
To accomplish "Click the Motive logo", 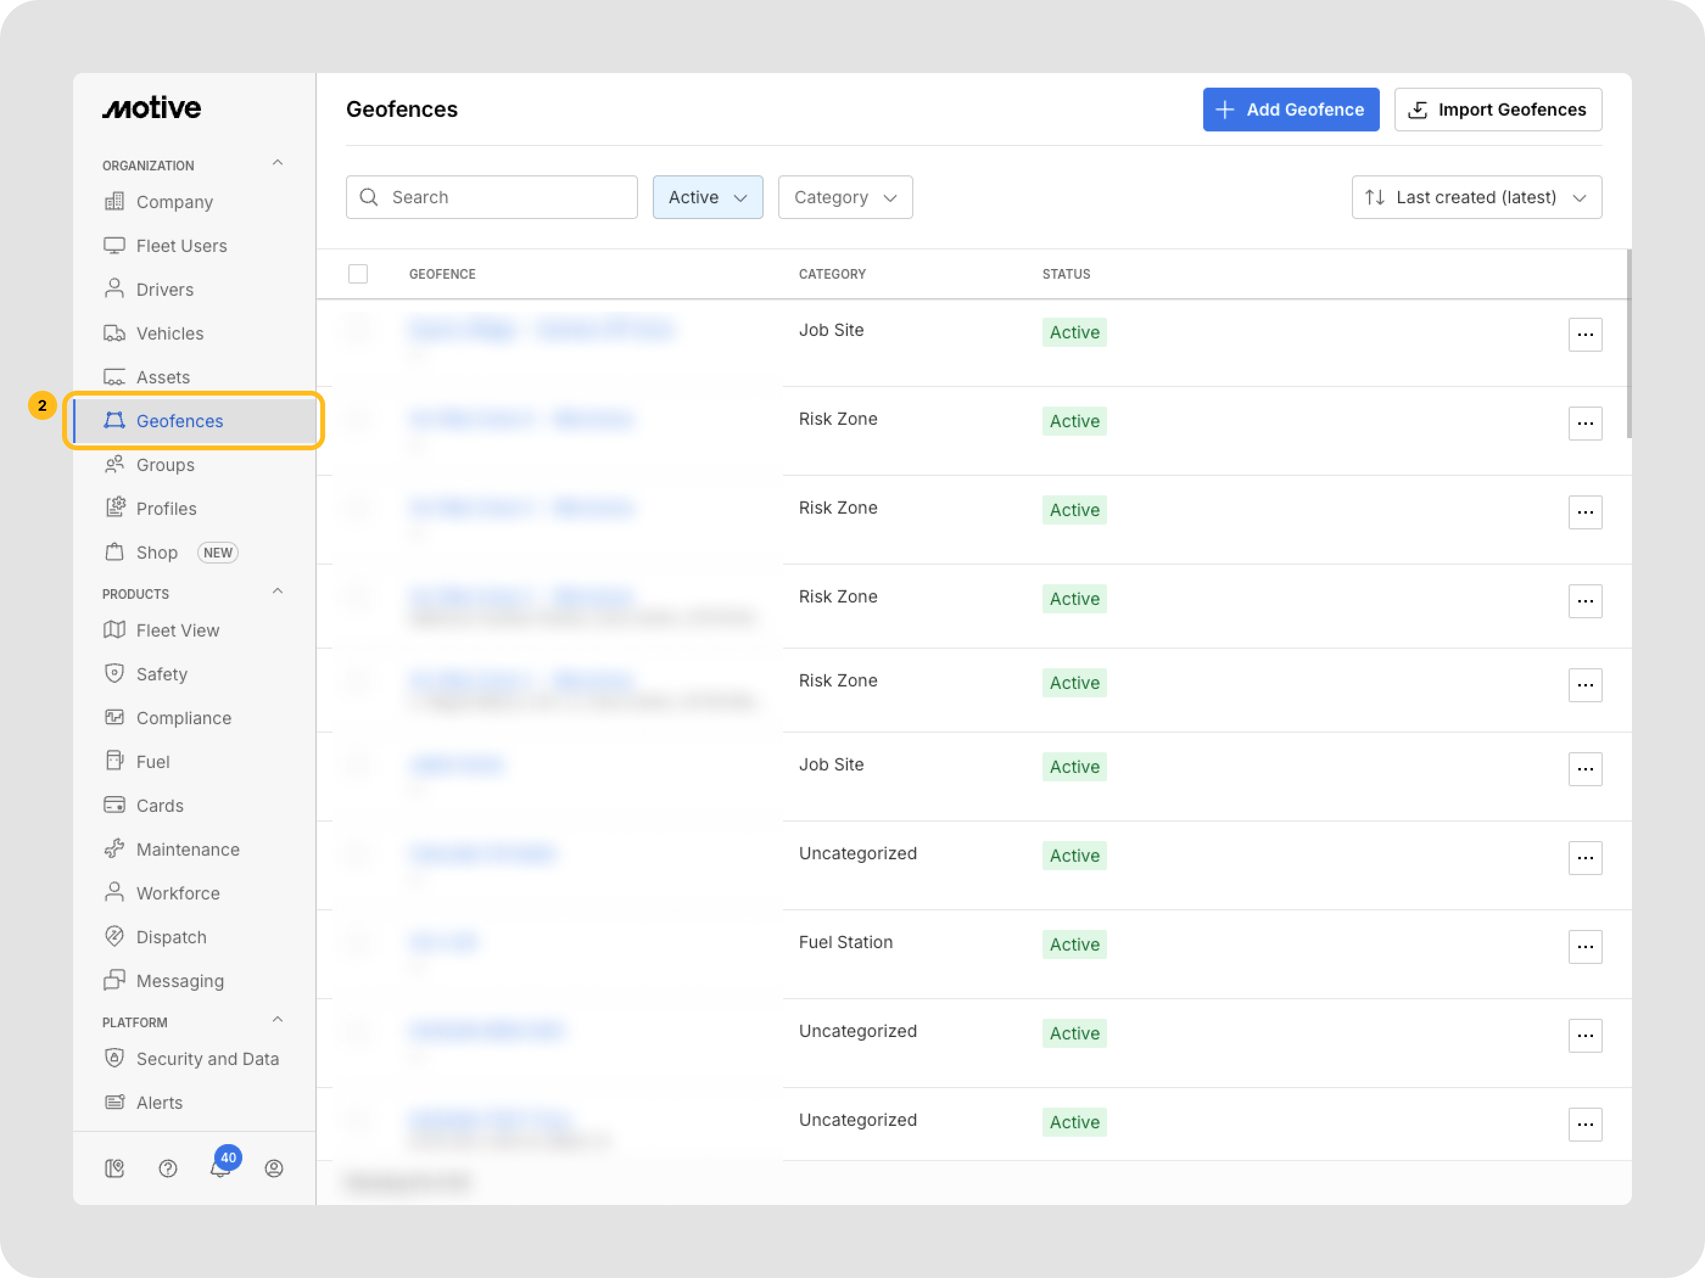I will (x=152, y=108).
